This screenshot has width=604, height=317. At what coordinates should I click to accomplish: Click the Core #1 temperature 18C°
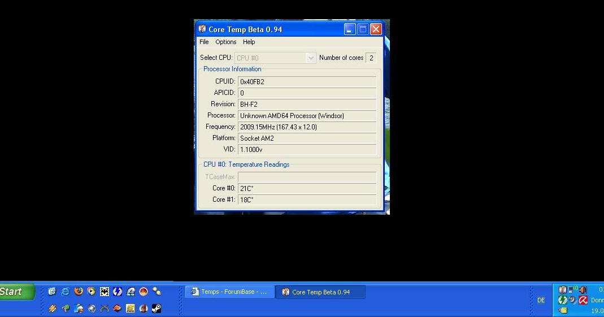coord(307,199)
